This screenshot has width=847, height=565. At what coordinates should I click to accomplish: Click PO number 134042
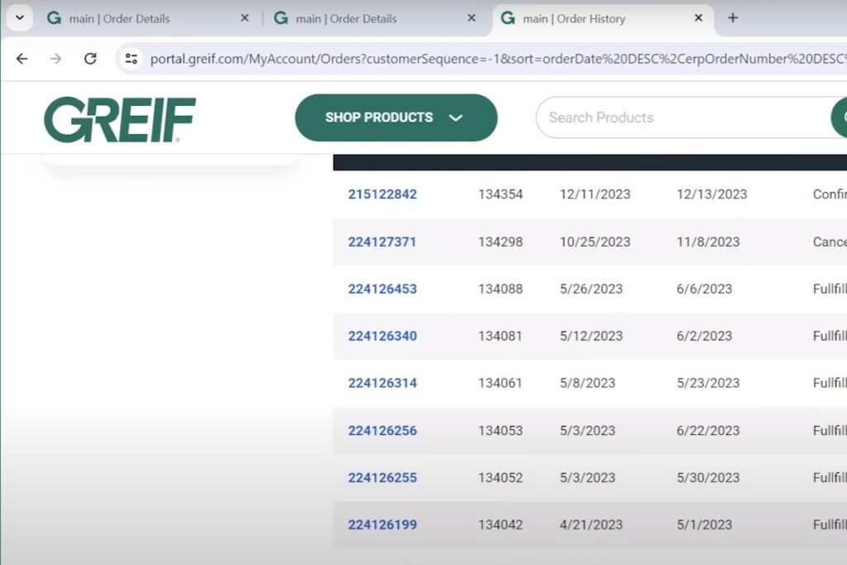(500, 524)
